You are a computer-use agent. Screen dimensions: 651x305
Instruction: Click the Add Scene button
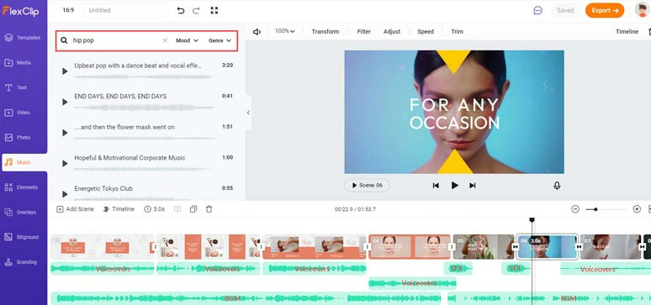75,209
